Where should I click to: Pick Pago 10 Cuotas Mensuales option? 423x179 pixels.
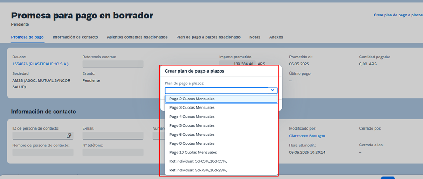point(193,152)
